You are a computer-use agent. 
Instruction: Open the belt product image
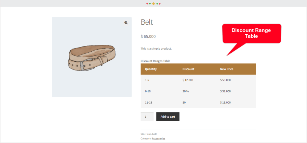92,57
